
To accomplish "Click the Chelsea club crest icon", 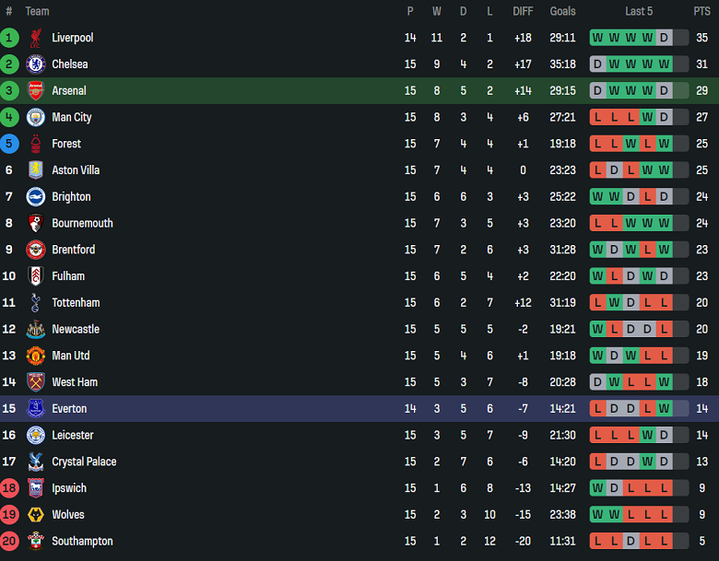I will [x=36, y=64].
